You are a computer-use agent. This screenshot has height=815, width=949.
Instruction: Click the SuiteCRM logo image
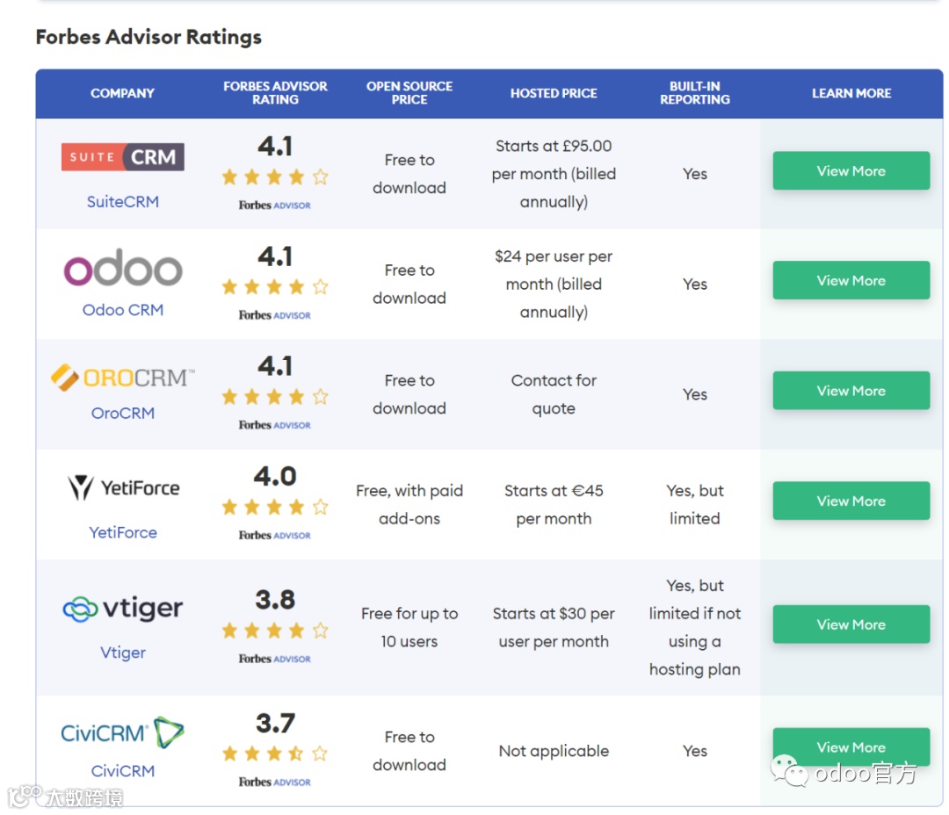(x=122, y=157)
